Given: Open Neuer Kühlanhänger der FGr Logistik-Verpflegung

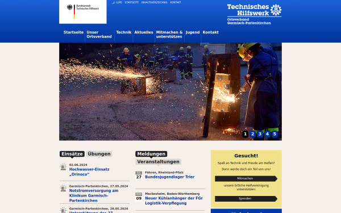Looking at the screenshot, I should pos(174,201).
